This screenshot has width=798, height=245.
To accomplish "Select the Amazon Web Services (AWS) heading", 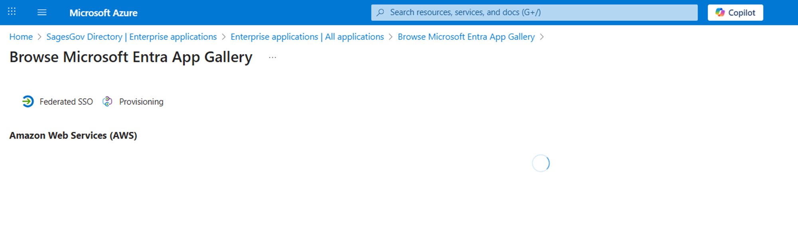I will 73,135.
